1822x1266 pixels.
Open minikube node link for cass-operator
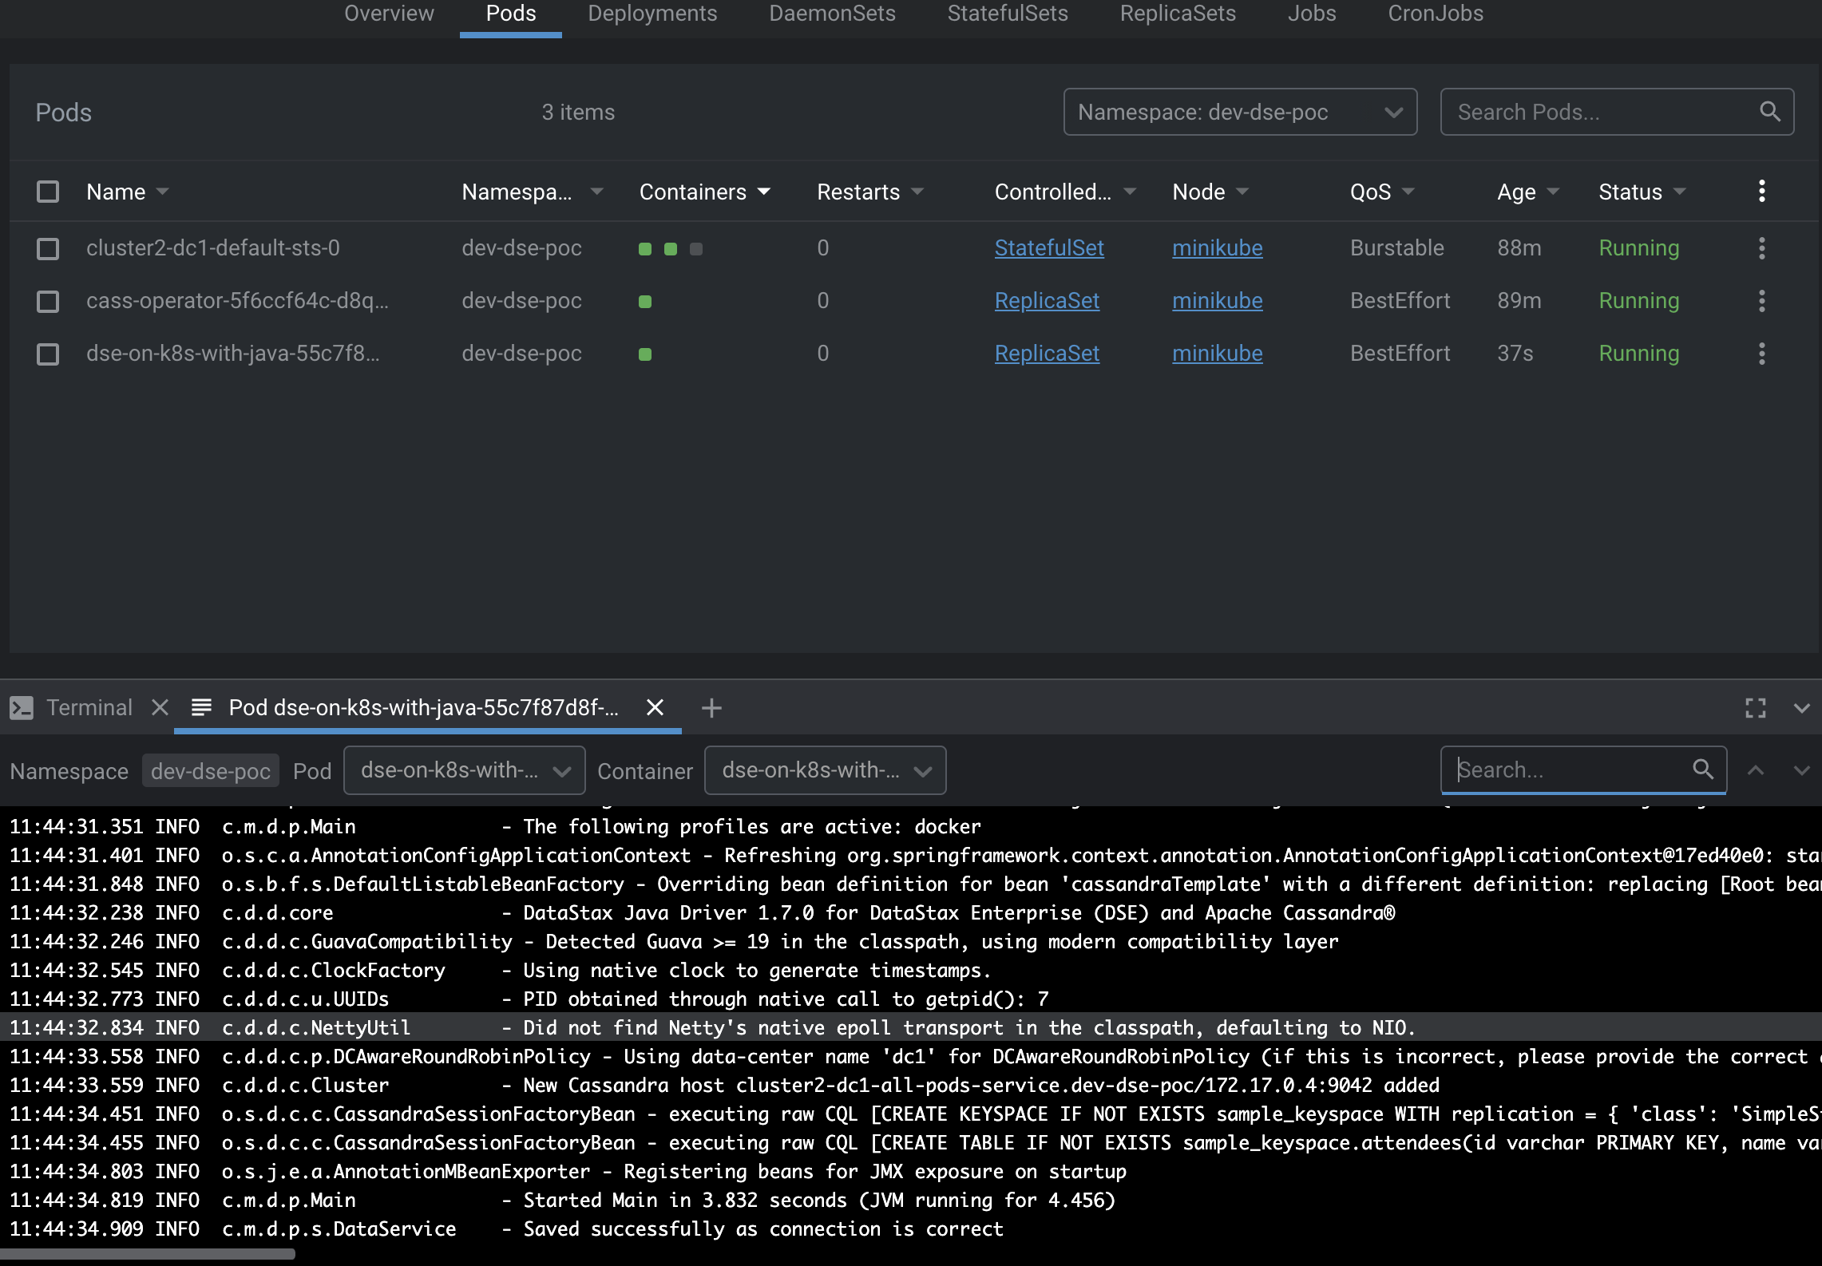tap(1217, 301)
